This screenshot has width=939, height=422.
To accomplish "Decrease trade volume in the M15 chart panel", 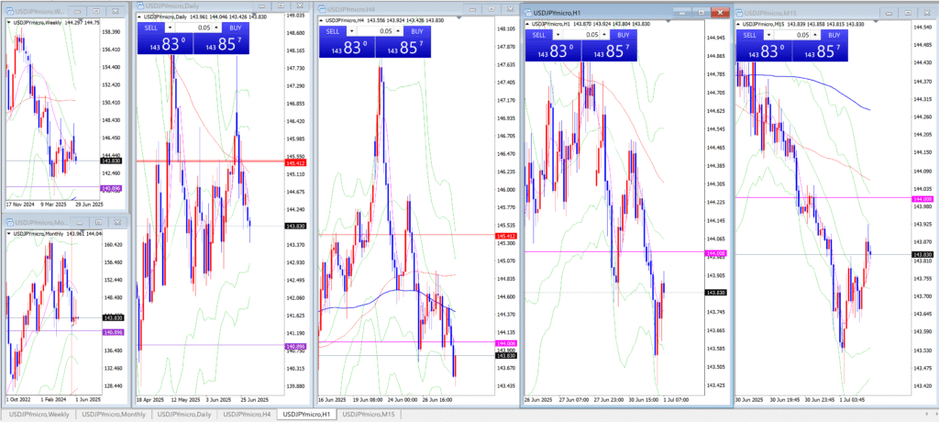I will pyautogui.click(x=769, y=36).
